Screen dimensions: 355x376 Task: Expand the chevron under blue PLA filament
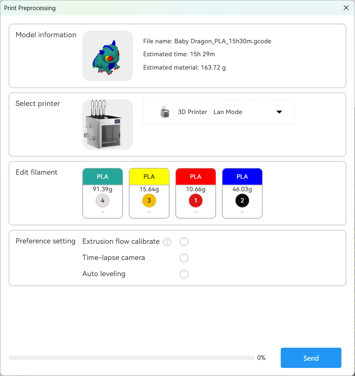242,212
